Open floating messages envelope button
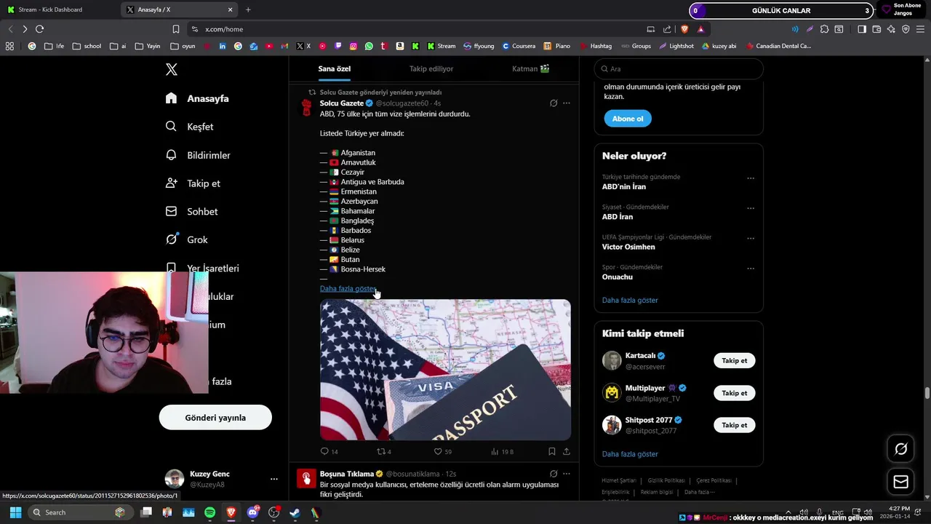 click(900, 482)
